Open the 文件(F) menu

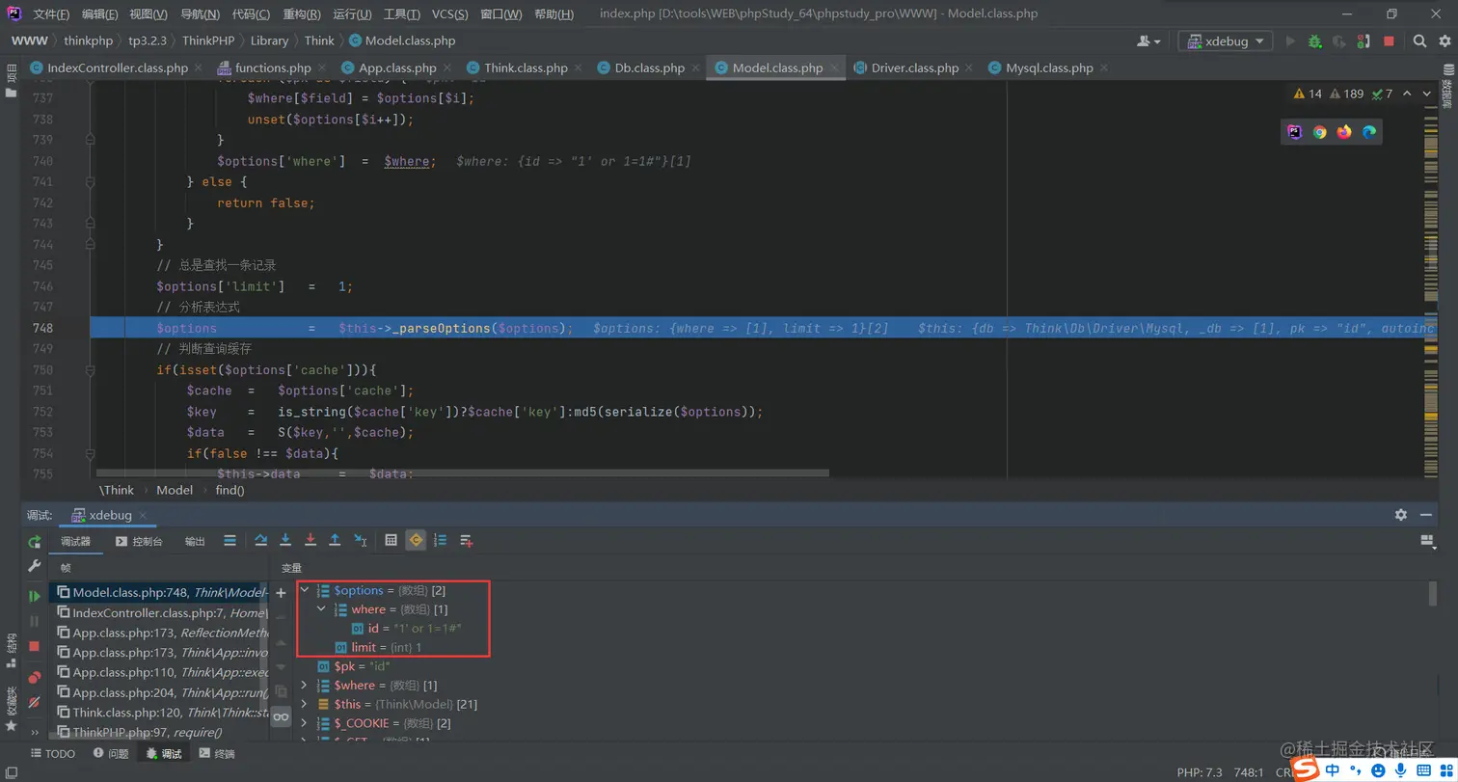point(51,14)
